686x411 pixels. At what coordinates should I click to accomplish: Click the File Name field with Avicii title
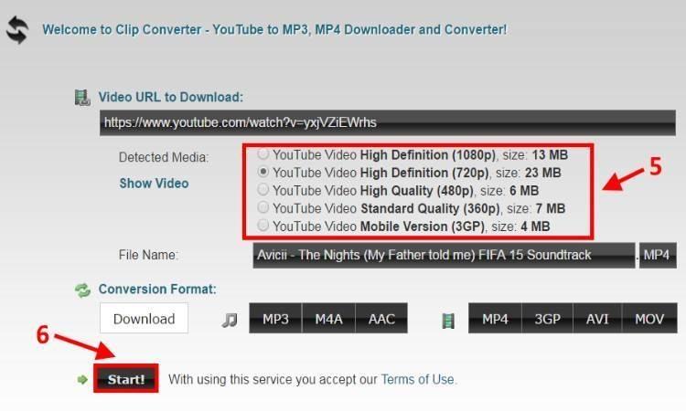tap(444, 255)
